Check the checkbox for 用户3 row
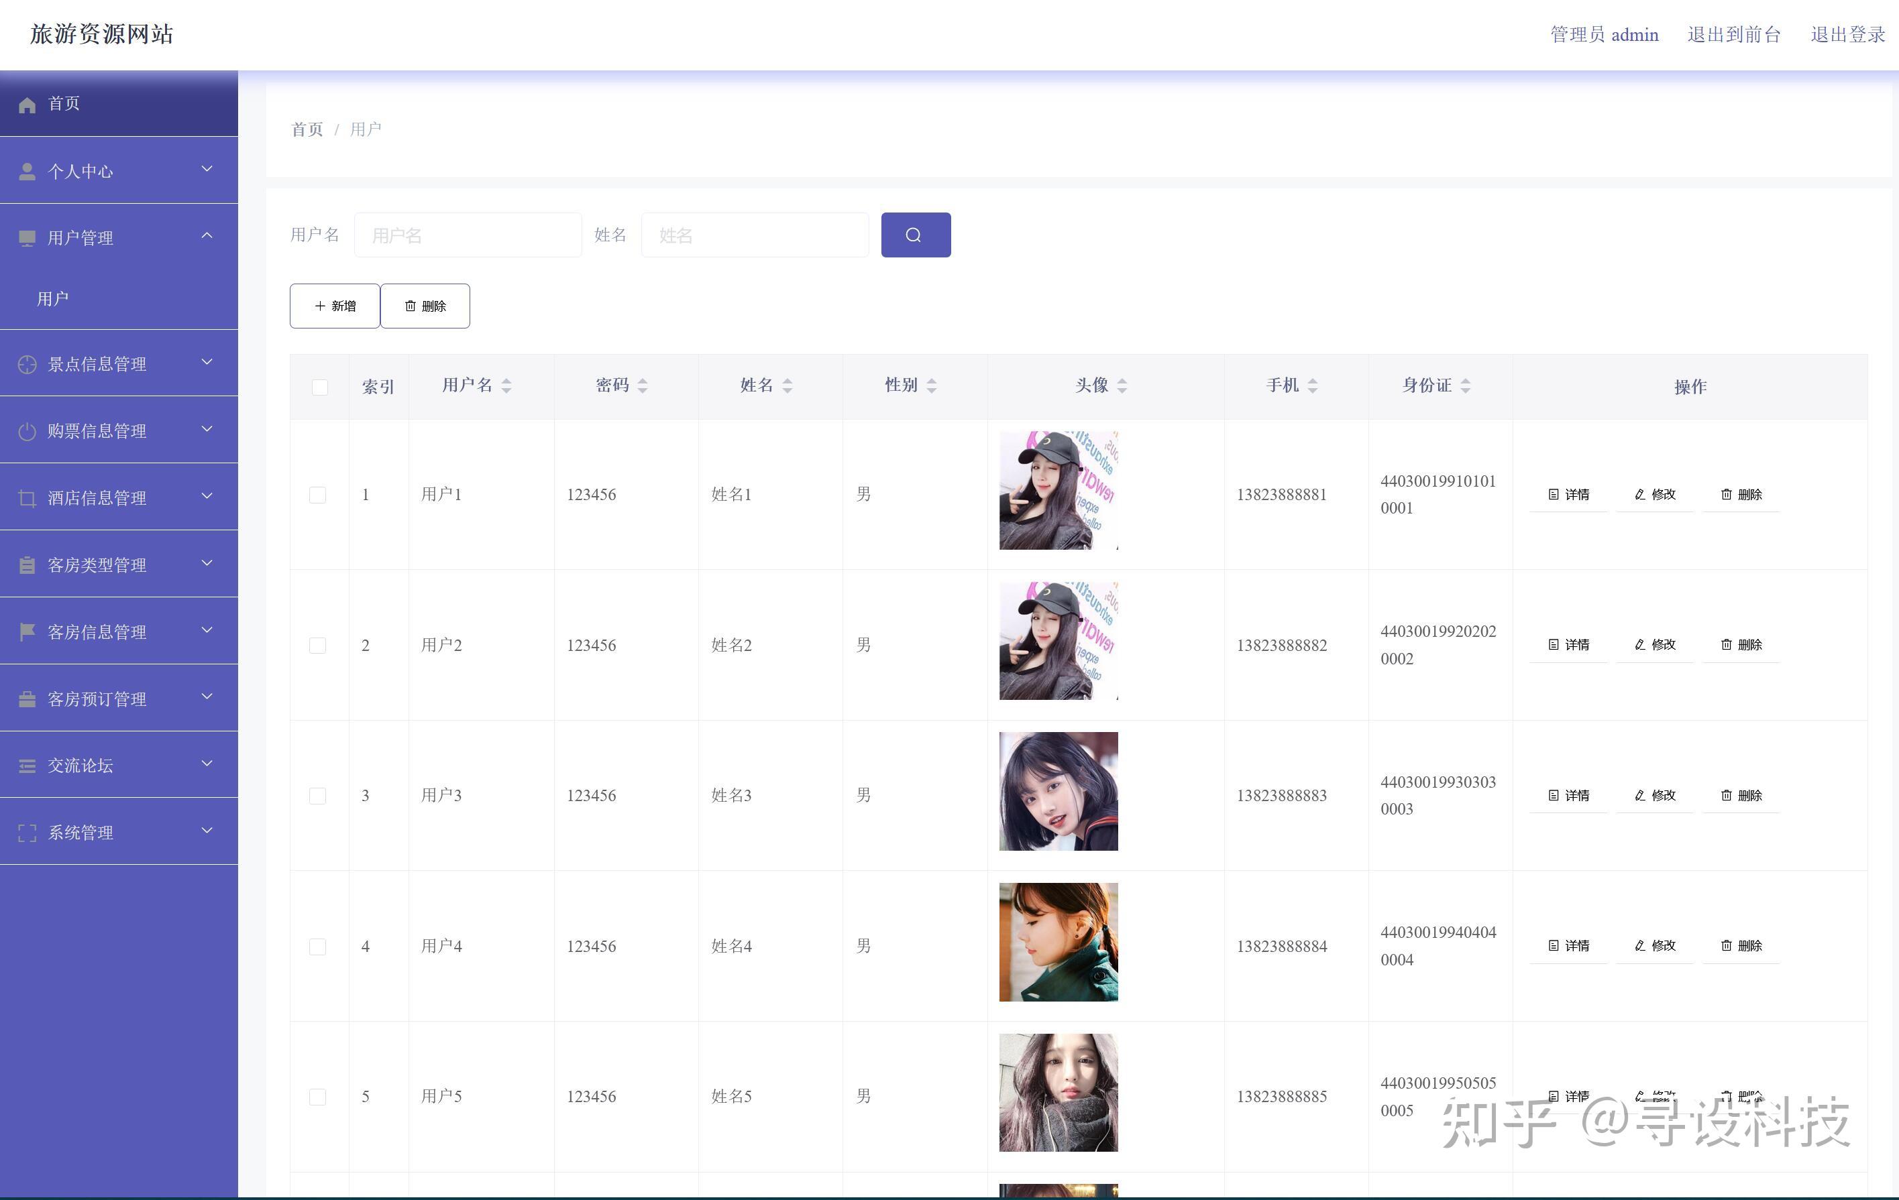The width and height of the screenshot is (1899, 1200). 319,796
